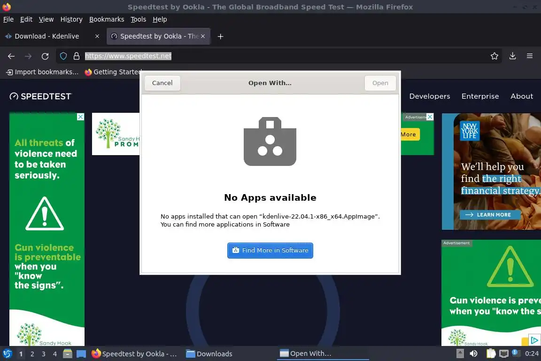Open a new tab with plus button
541x361 pixels.
220,36
